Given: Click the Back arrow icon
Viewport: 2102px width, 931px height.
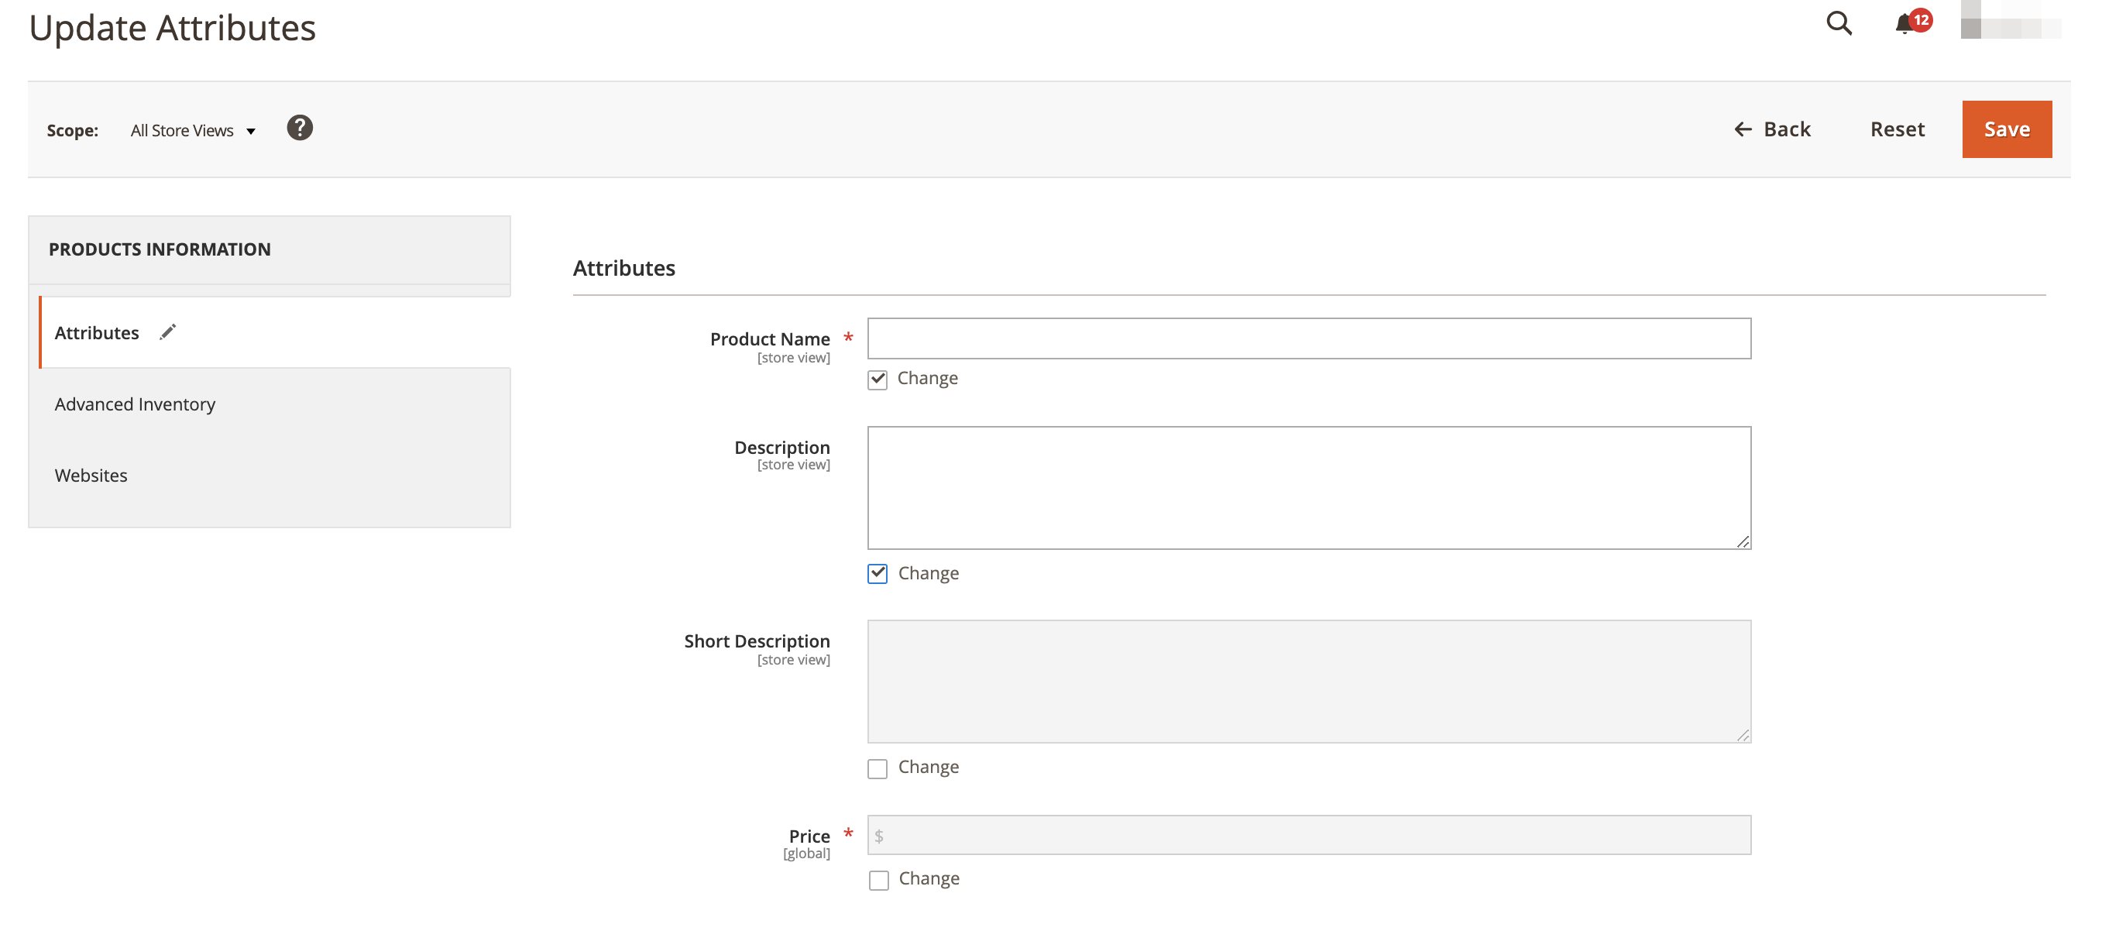Looking at the screenshot, I should coord(1742,129).
